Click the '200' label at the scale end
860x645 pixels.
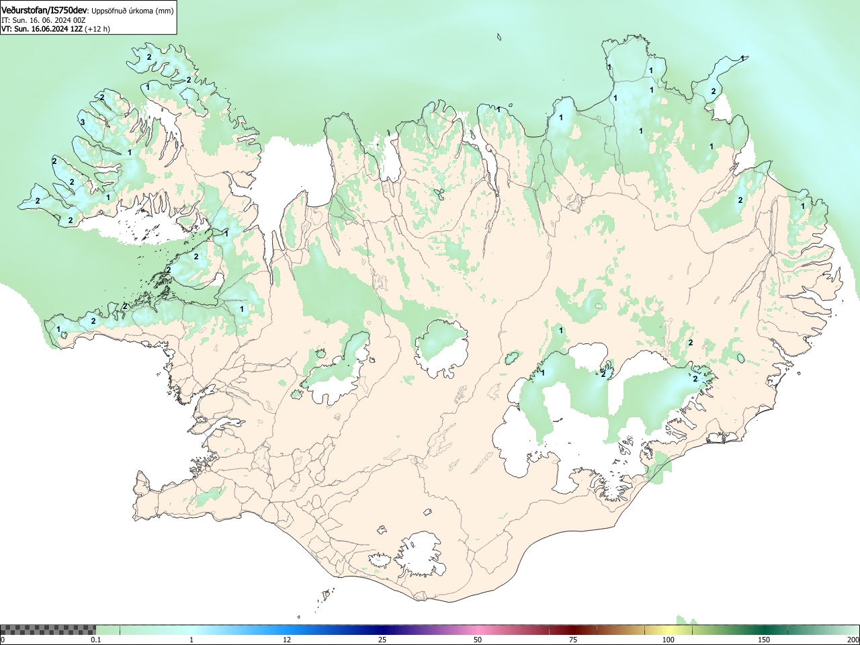853,640
